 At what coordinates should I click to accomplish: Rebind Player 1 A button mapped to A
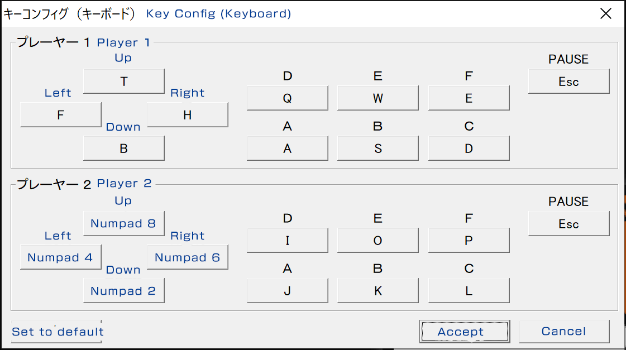[x=287, y=148]
